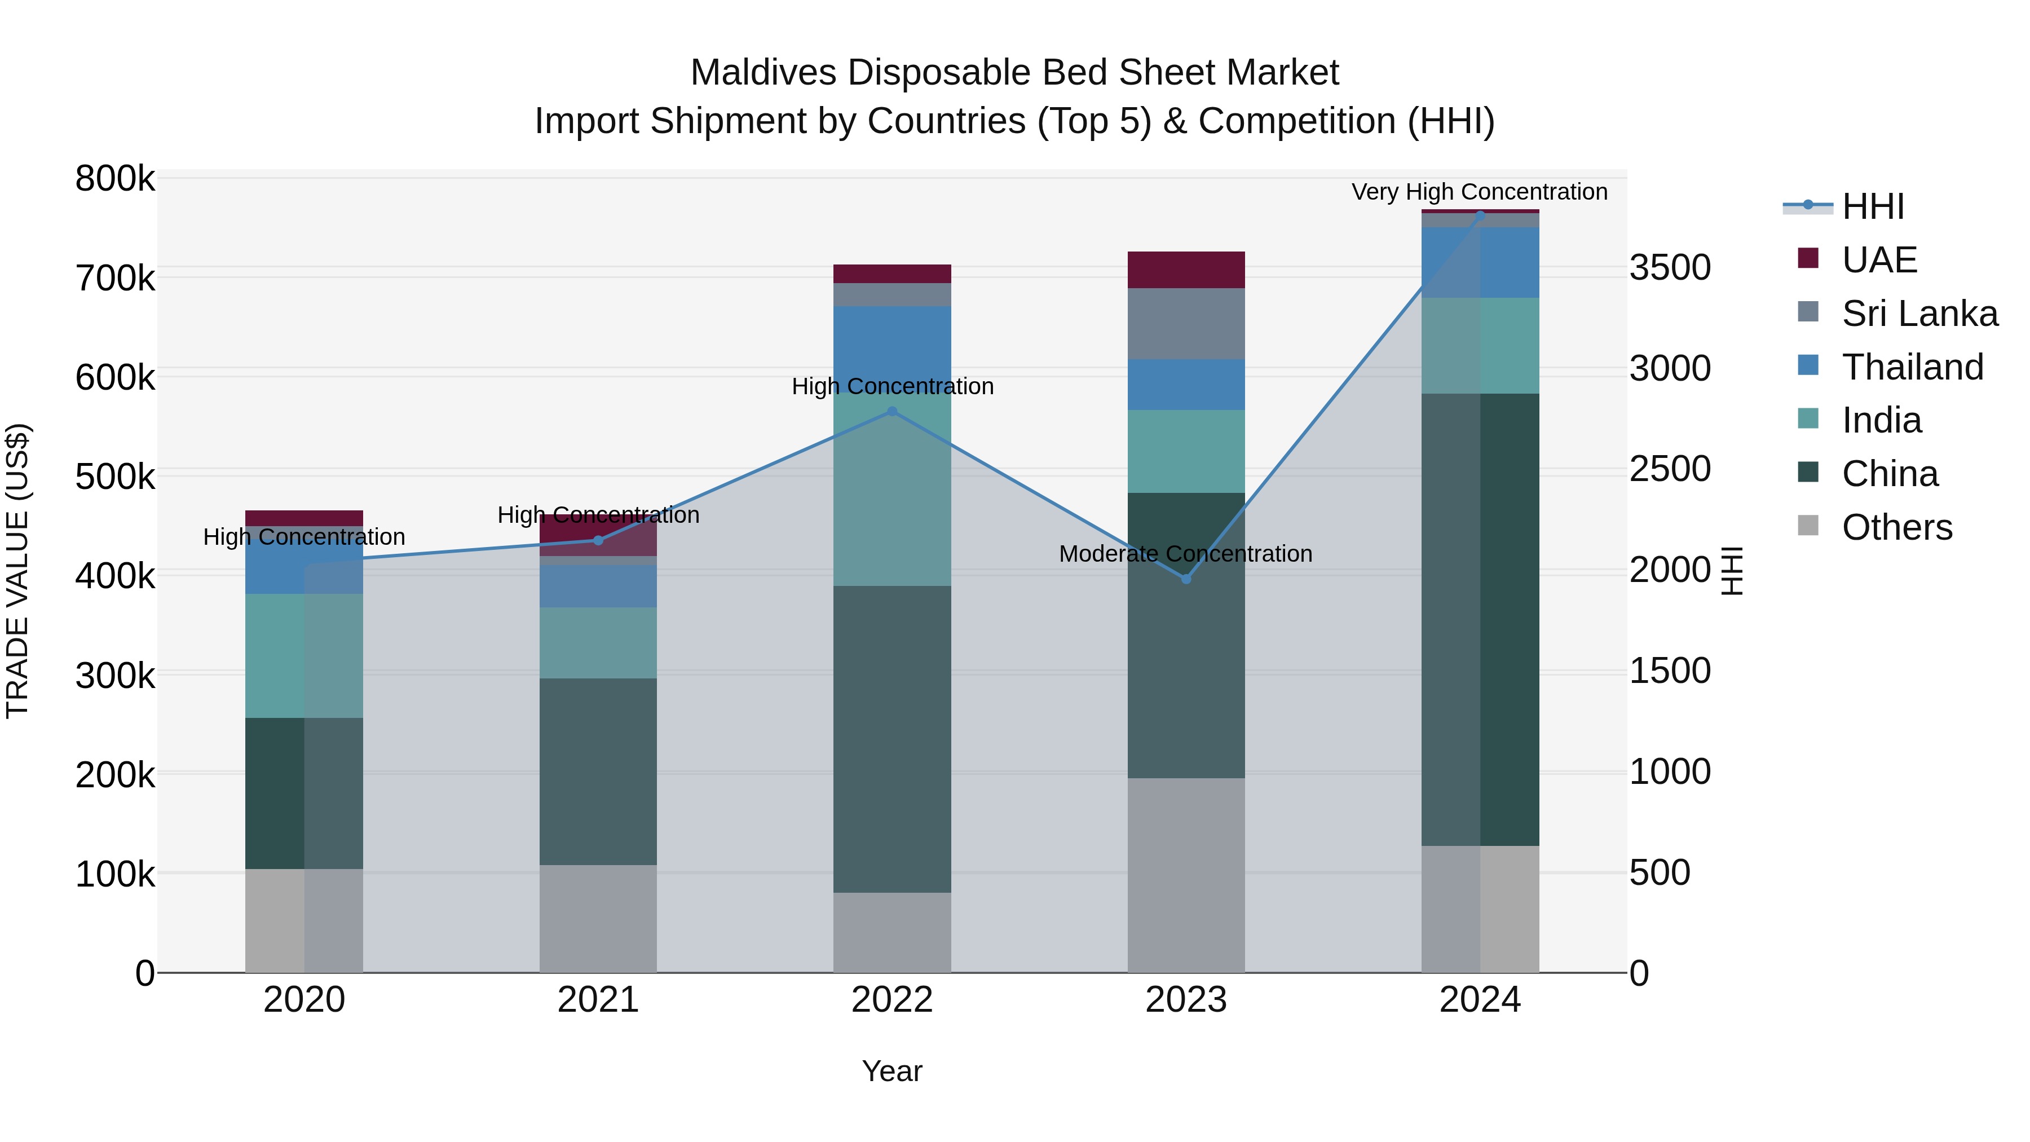Click the 'Moderate Concentration' annotation
This screenshot has width=2030, height=1142.
pos(1186,554)
